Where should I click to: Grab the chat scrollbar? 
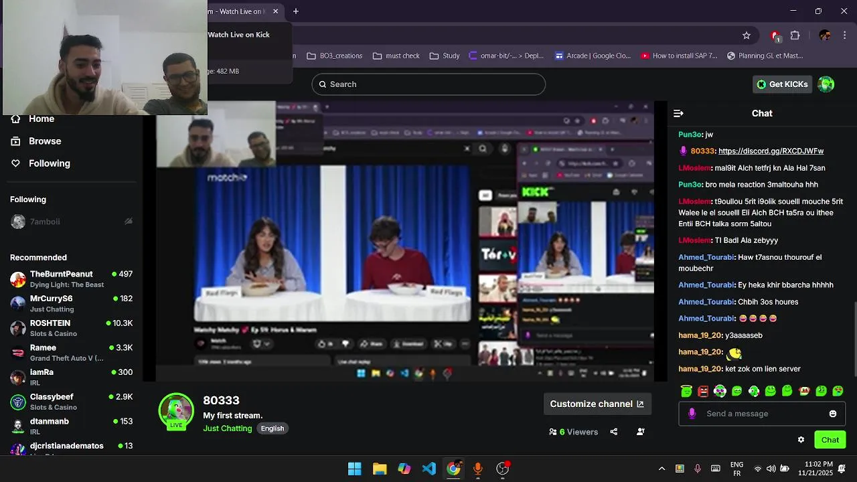point(854,339)
